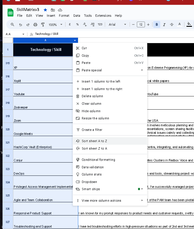Screen dimensions: 194x229
Task: Select Sort sheet A to Z
Action: 110,141
